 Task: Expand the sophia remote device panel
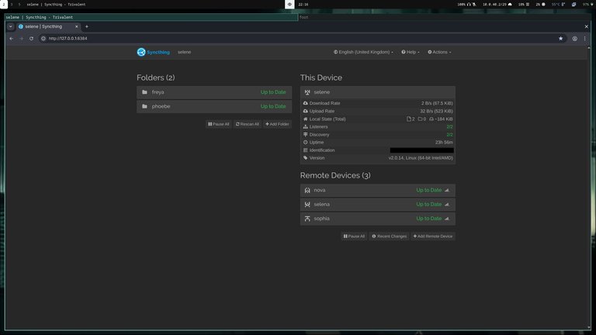coord(377,219)
